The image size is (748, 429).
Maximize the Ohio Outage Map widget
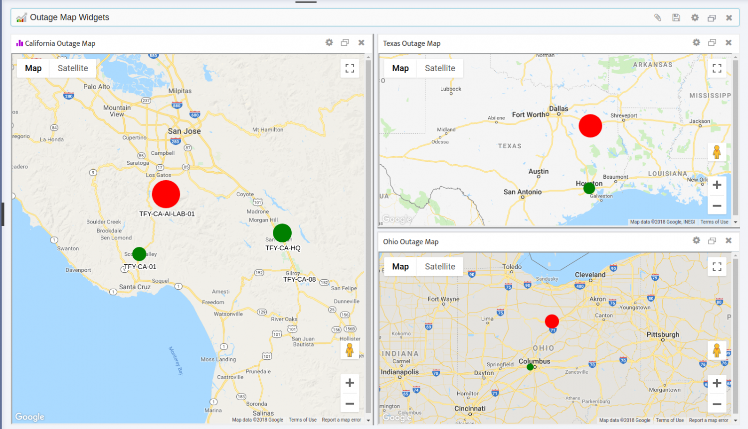click(712, 240)
